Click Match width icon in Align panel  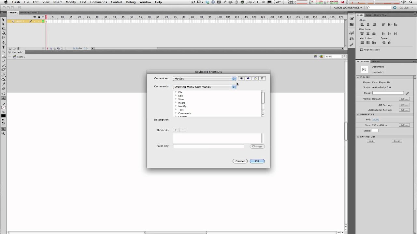point(362,43)
